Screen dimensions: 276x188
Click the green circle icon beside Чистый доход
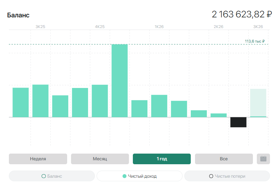click(124, 176)
